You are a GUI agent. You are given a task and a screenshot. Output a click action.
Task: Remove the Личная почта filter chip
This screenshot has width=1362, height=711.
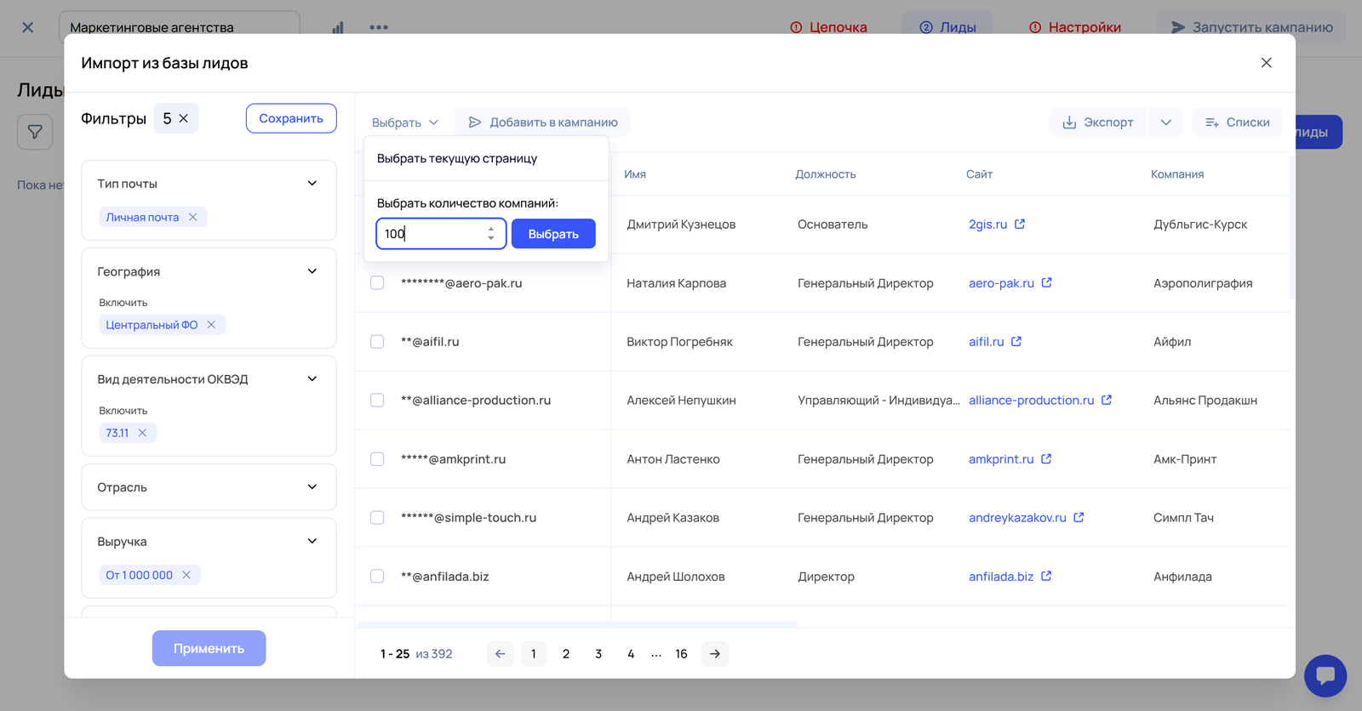point(193,218)
